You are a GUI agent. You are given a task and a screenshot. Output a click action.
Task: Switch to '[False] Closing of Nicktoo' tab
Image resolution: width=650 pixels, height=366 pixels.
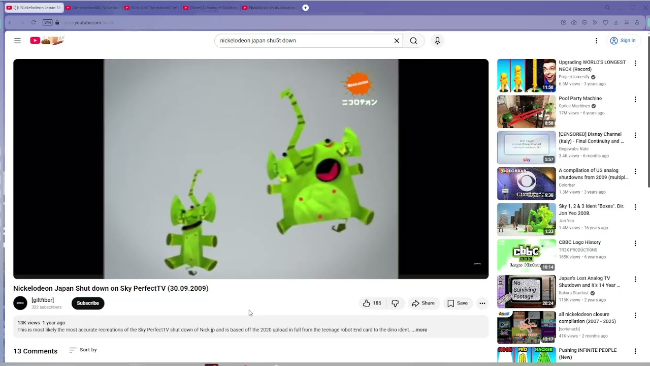[211, 8]
